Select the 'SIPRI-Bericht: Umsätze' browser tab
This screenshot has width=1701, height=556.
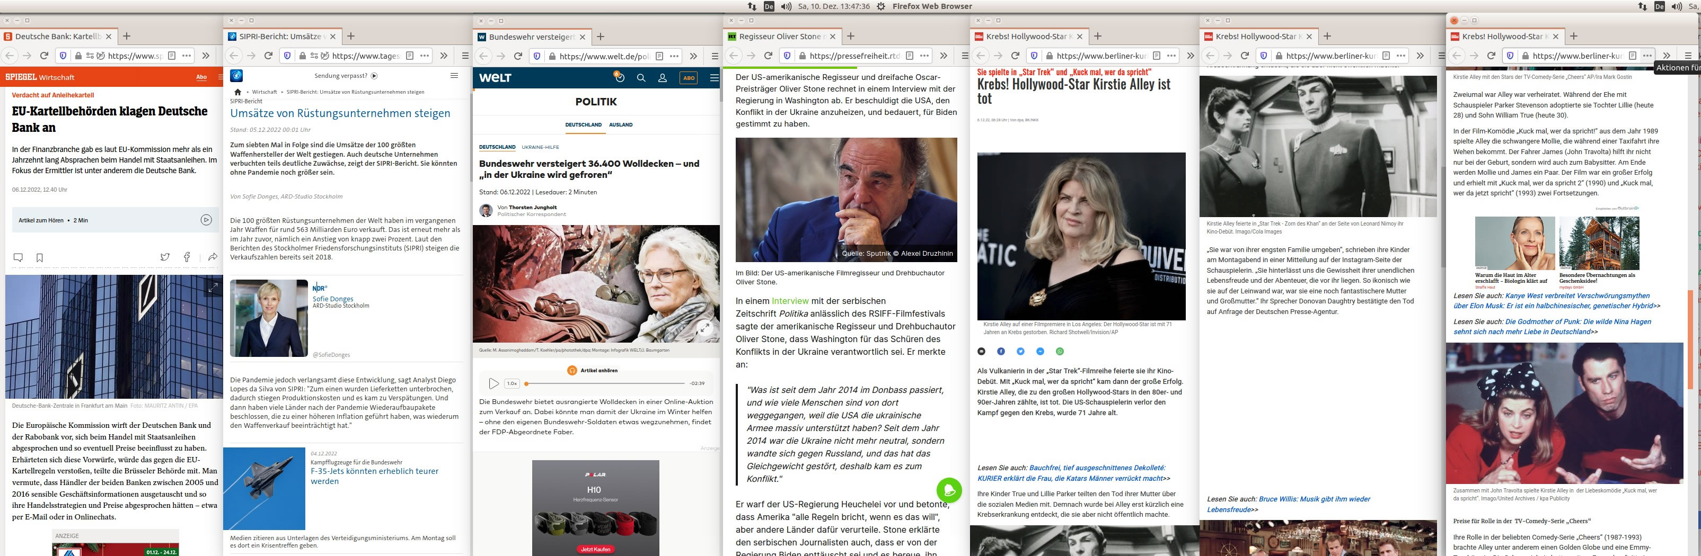click(280, 37)
